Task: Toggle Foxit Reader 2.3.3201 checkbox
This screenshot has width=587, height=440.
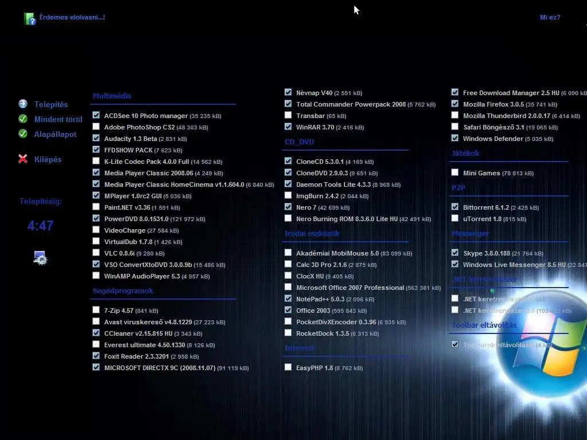Action: tap(96, 356)
